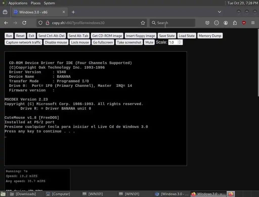Switch to the Firefox Windows 3.0 taskbar entry
The height and width of the screenshot is (197, 259).
click(208, 194)
